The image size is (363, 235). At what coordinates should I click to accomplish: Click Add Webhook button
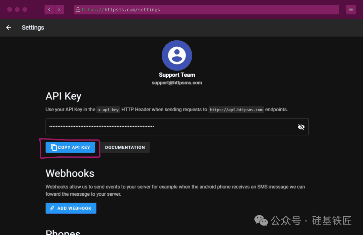click(71, 208)
